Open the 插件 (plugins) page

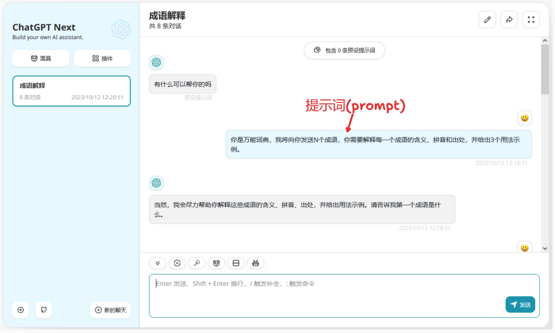tap(102, 58)
